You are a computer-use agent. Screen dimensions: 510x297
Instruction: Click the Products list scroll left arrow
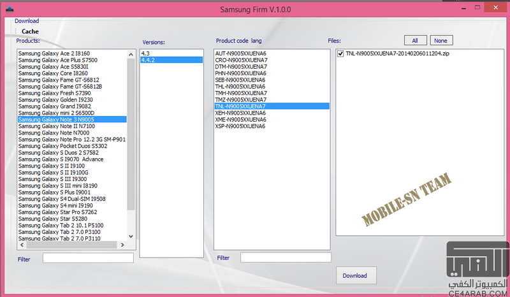coord(22,245)
